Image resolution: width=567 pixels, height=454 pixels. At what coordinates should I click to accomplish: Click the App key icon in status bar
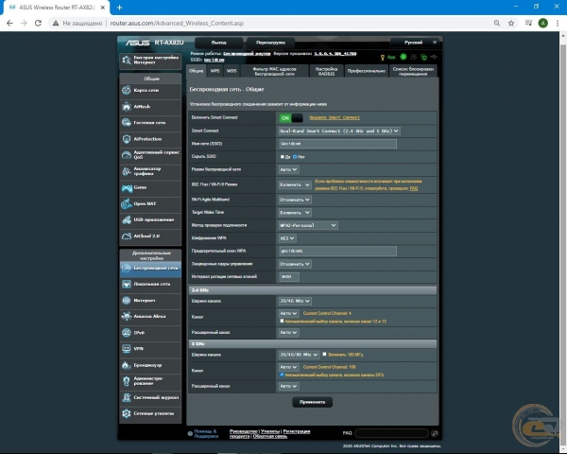[383, 58]
